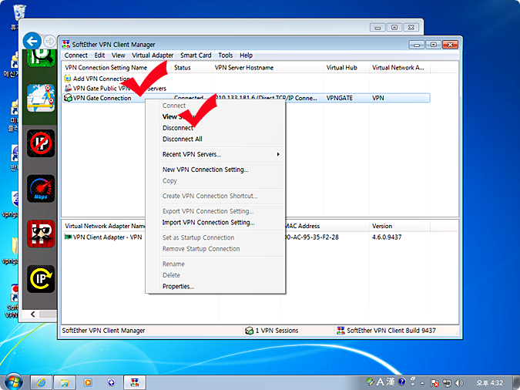Click the Add VPN Connection icon
520x390 pixels.
pyautogui.click(x=68, y=79)
